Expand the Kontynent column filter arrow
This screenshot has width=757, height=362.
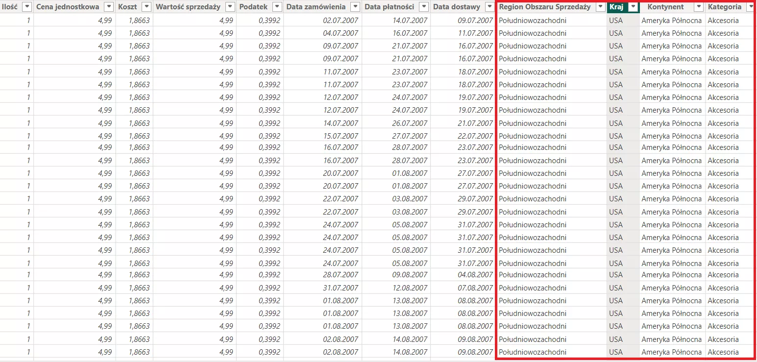[x=698, y=7]
